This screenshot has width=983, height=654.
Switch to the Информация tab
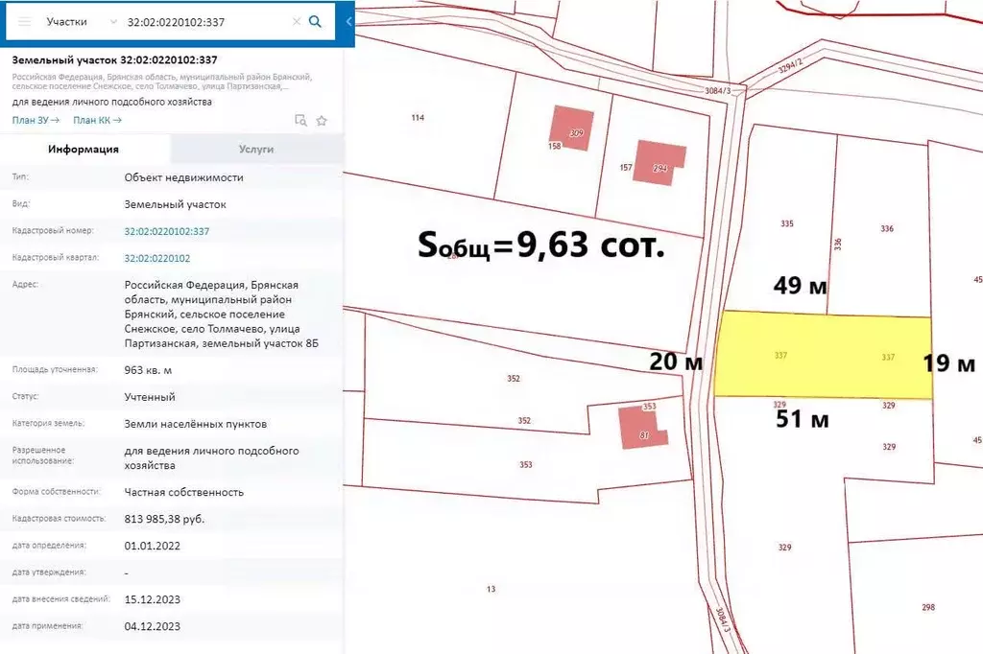click(x=84, y=150)
